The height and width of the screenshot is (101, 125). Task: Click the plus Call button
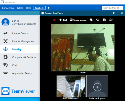(x=63, y=20)
